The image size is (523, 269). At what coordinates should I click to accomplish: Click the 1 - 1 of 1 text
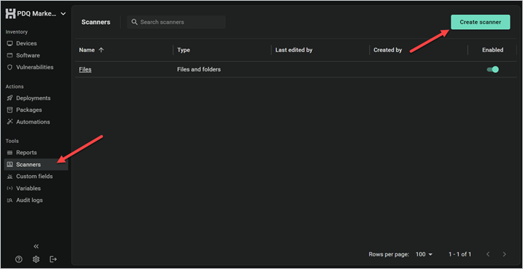click(460, 254)
